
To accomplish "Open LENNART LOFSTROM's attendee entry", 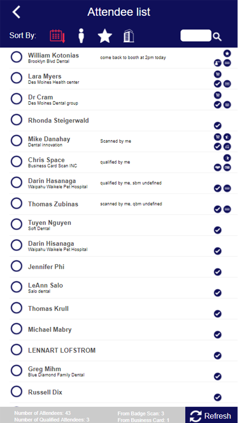I will [x=62, y=351].
